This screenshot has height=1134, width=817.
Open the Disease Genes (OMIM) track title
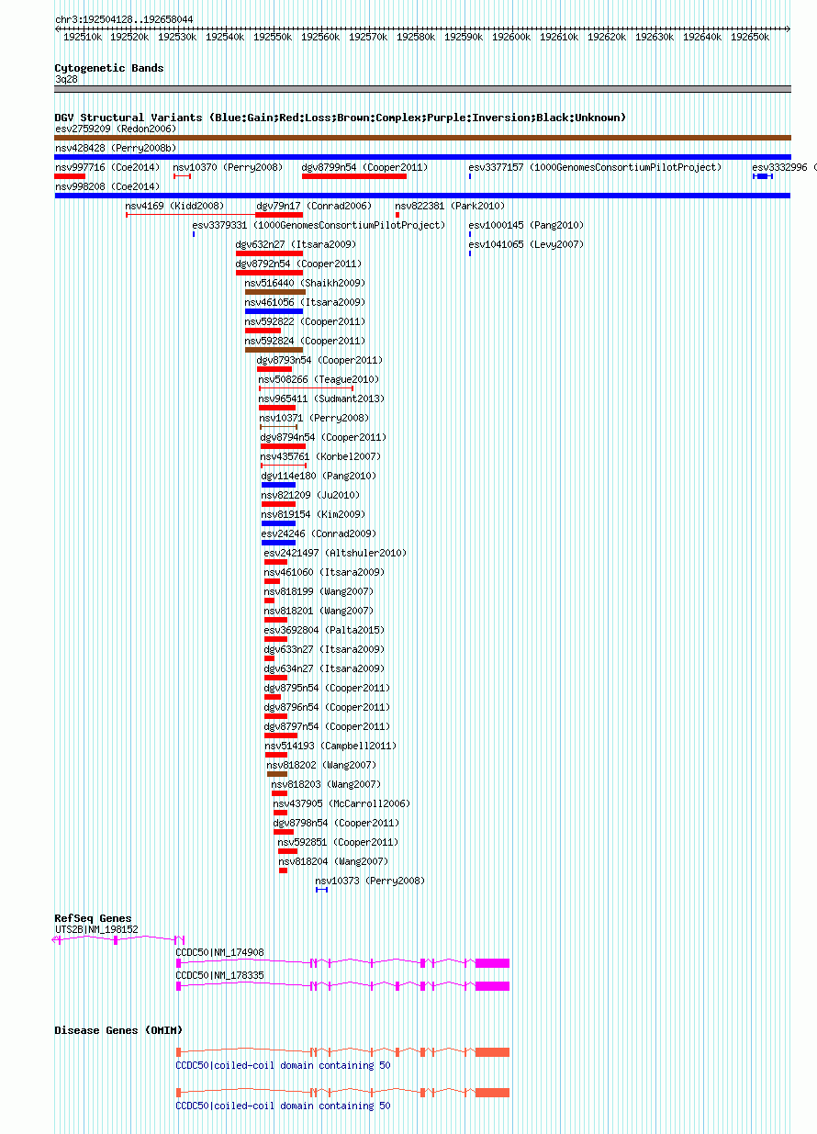118,1030
